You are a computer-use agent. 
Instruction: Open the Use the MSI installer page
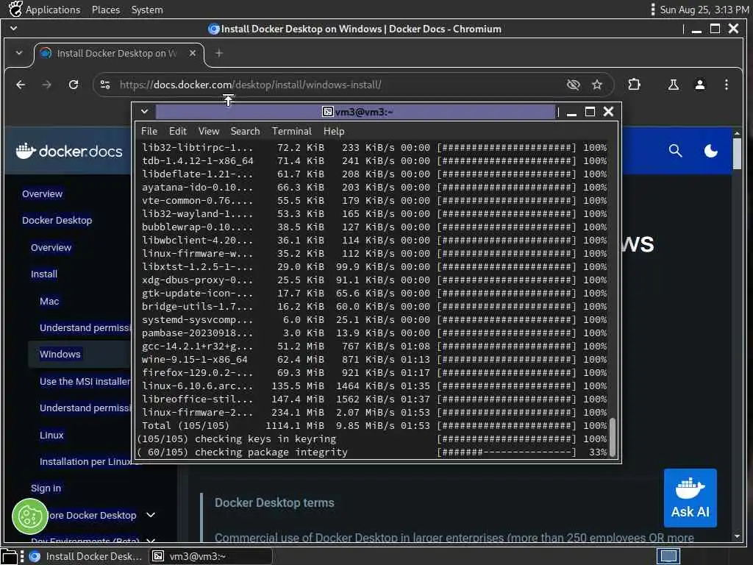pyautogui.click(x=85, y=382)
